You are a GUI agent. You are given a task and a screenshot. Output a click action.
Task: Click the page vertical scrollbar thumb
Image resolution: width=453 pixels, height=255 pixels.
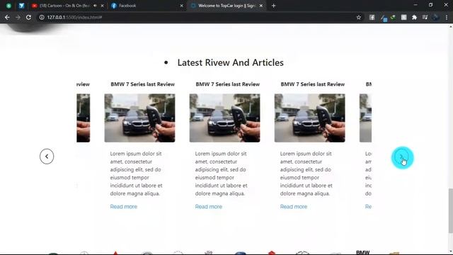pyautogui.click(x=450, y=210)
